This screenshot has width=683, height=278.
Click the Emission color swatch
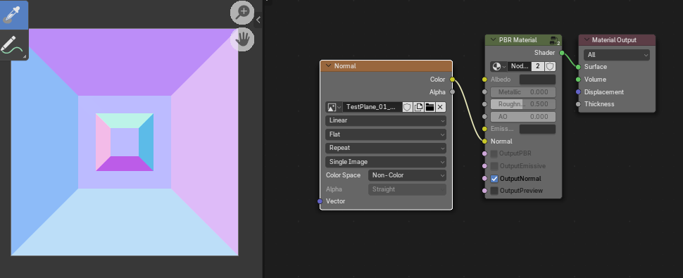coord(537,129)
